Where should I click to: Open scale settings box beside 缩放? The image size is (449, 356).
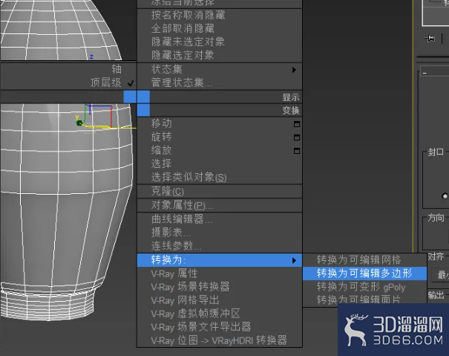click(297, 151)
